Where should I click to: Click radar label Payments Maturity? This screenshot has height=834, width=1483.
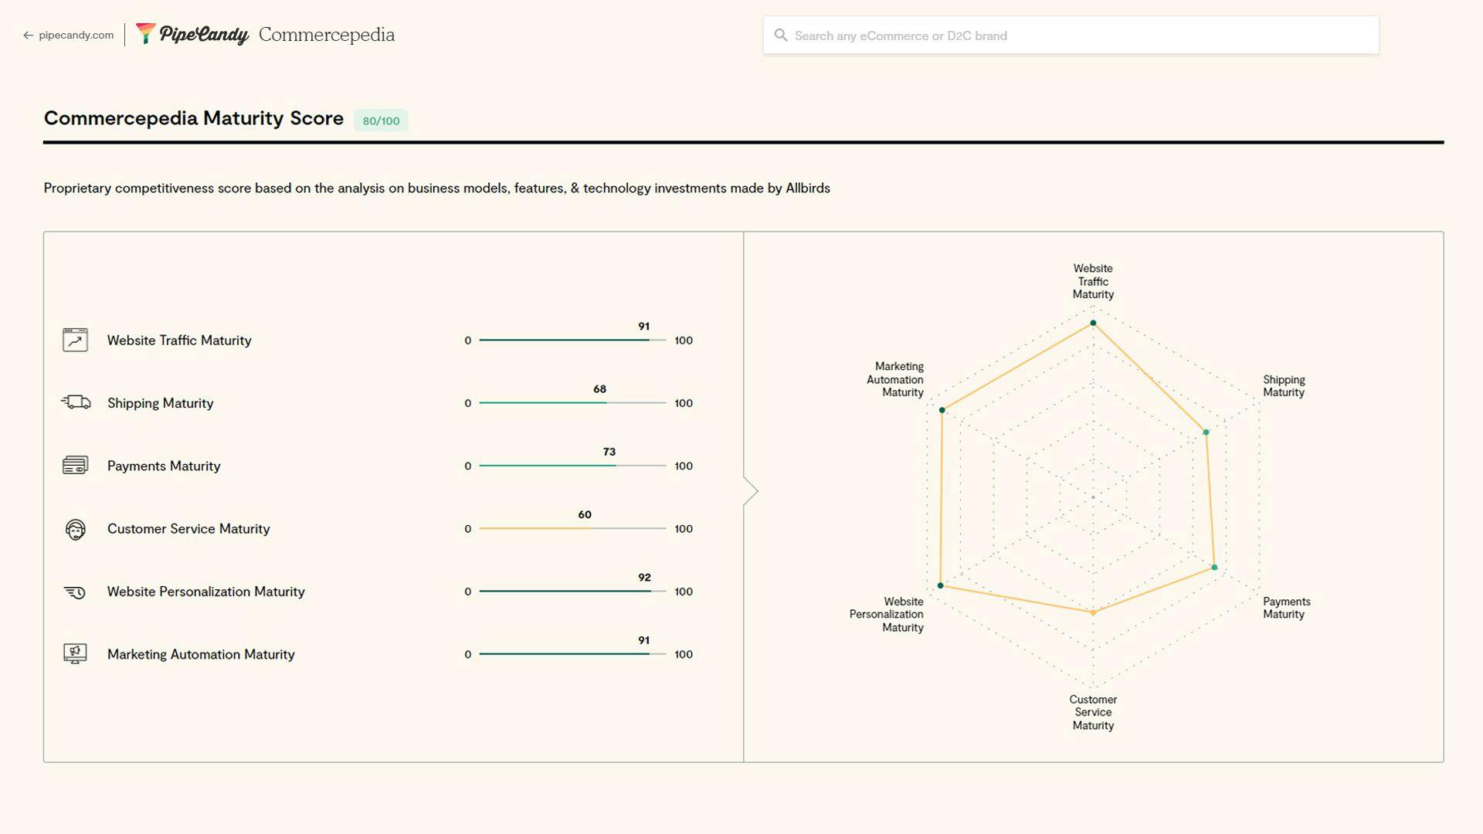tap(1286, 608)
